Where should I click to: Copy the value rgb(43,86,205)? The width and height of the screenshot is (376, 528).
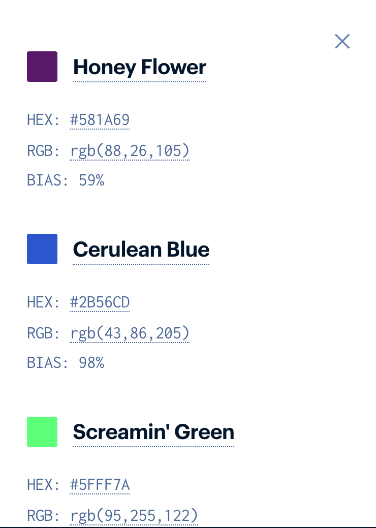[130, 333]
